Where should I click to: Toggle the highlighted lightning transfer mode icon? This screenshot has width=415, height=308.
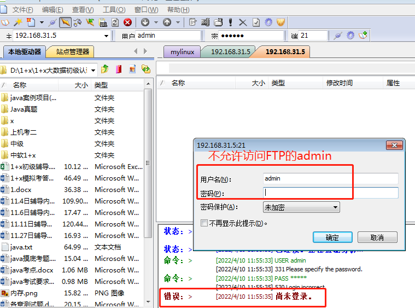[65, 22]
